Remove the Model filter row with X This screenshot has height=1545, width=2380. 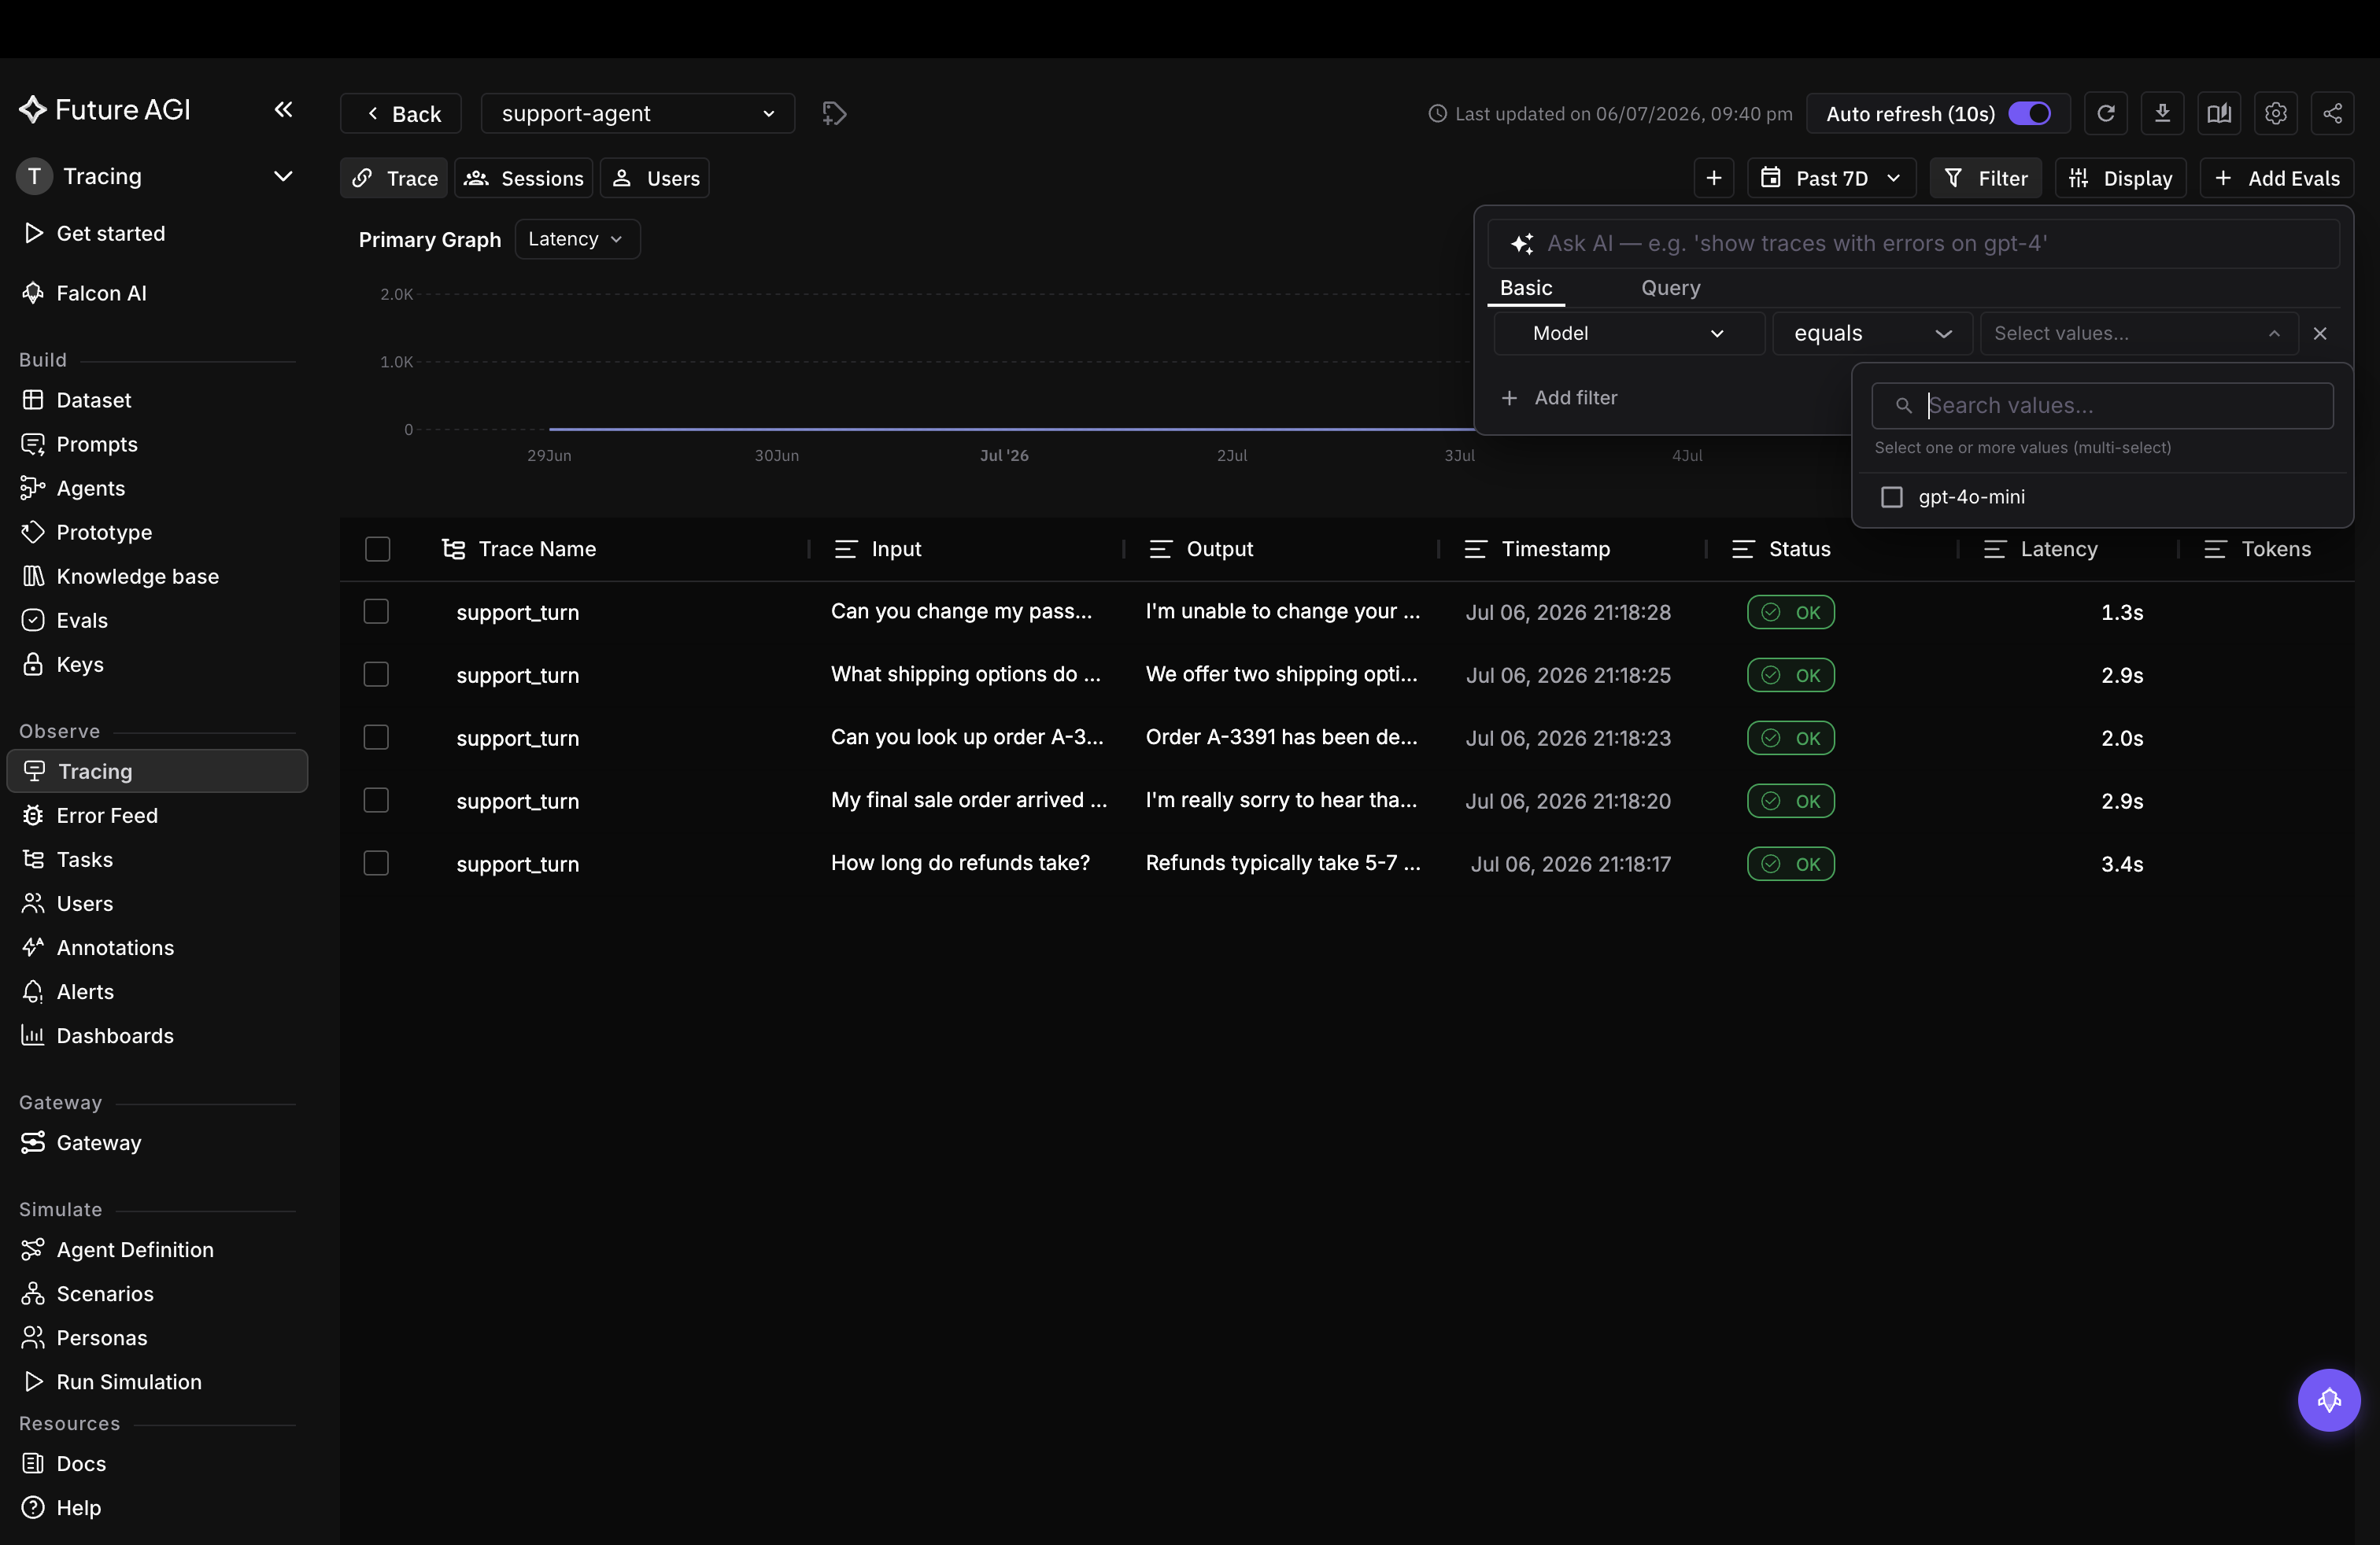pos(2320,334)
